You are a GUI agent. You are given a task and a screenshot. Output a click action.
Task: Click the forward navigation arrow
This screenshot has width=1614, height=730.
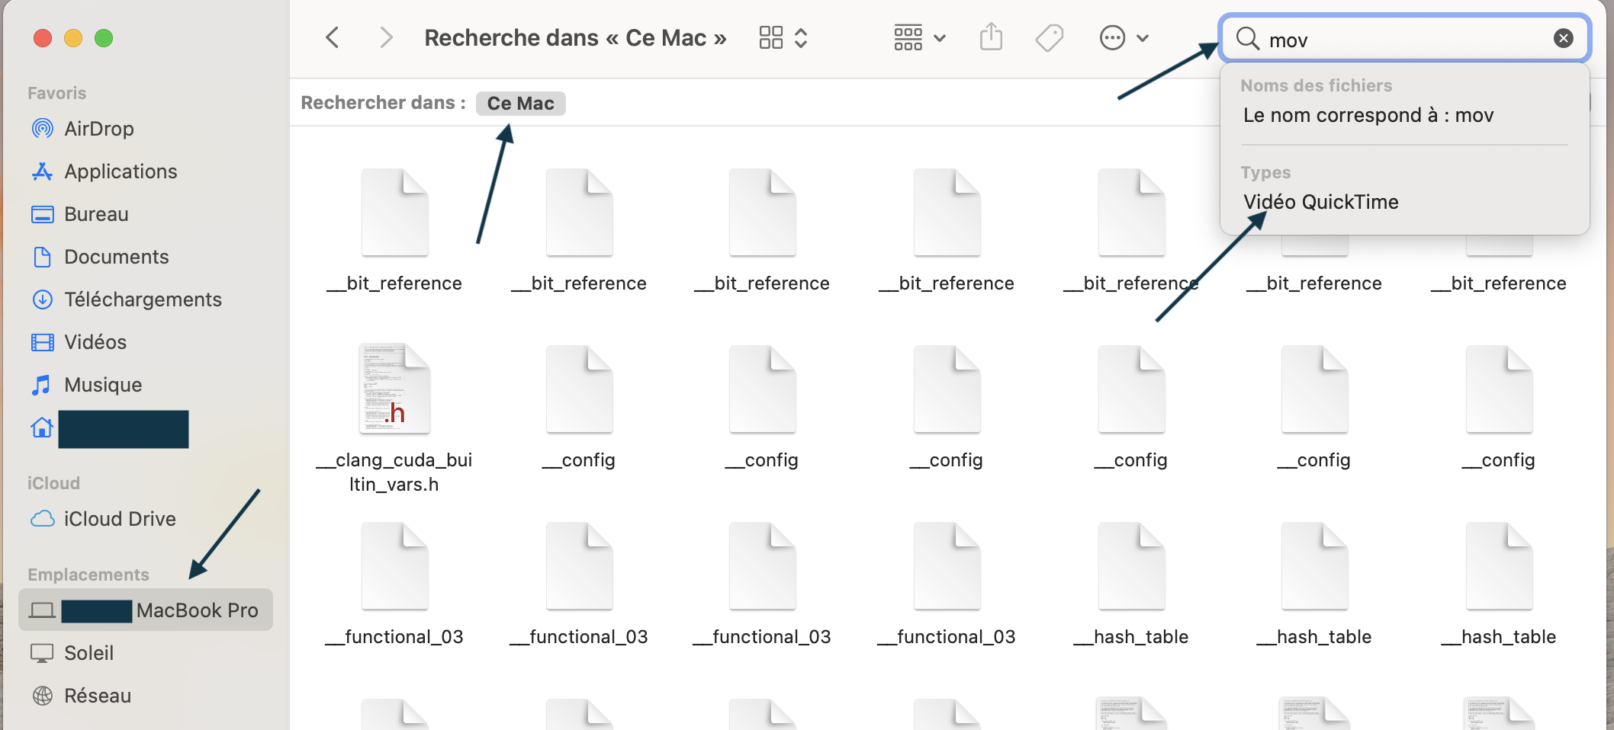[386, 37]
